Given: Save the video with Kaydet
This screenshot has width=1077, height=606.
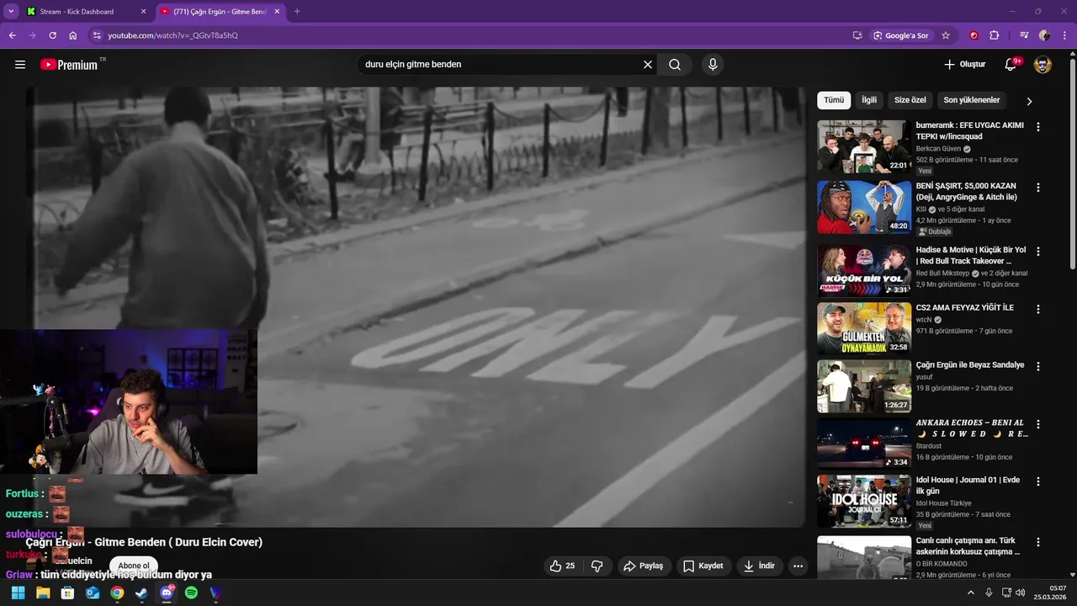Looking at the screenshot, I should tap(703, 566).
